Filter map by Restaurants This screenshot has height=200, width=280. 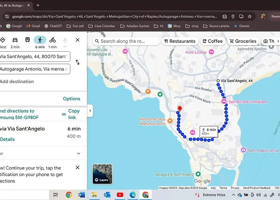point(180,41)
